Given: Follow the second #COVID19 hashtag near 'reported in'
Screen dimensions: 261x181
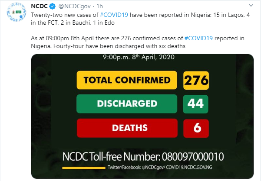Looking at the screenshot, I should click(x=198, y=39).
